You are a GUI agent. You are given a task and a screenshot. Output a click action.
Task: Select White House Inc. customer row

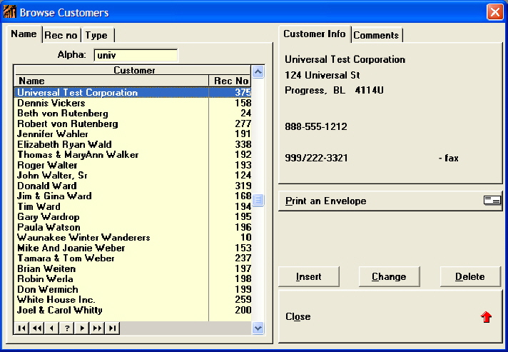56,300
